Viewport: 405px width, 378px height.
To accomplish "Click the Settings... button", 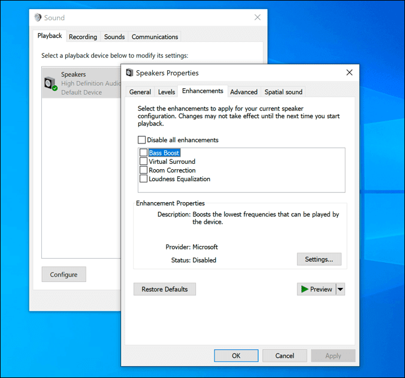I will [319, 259].
